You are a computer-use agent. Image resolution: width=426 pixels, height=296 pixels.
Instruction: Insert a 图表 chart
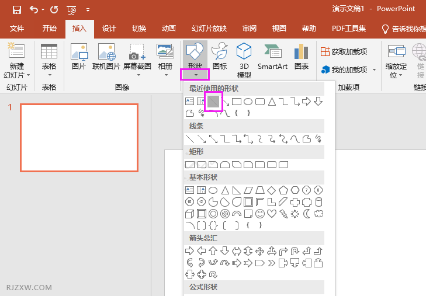[x=302, y=57]
